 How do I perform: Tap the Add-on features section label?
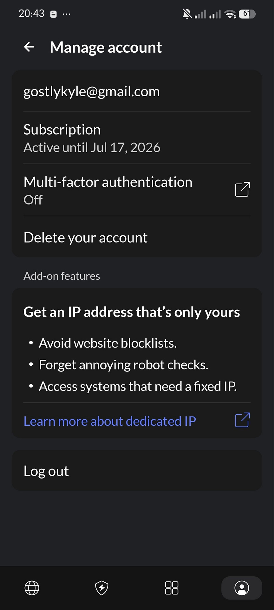coord(62,276)
